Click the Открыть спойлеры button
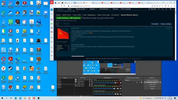This screenshot has height=100, width=178. [166, 24]
